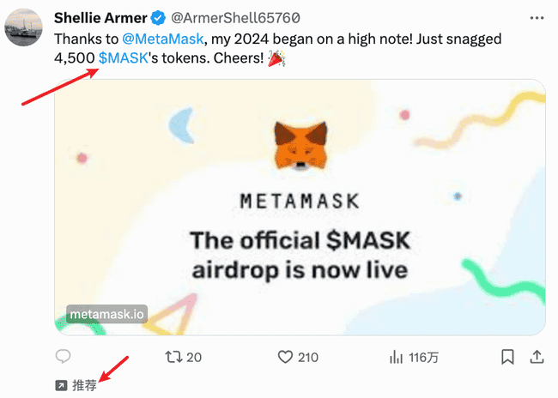Screen dimensions: 558x398
Task: Click the @ArmerShell65760 handle
Action: [230, 17]
